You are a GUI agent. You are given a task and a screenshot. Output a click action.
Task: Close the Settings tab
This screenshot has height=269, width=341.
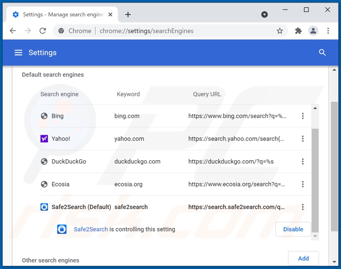(110, 15)
